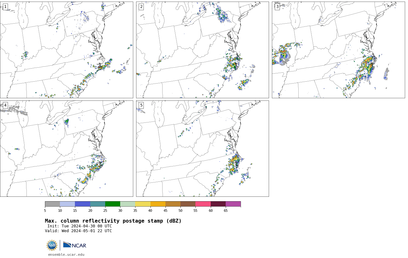408x258 pixels.
Task: Click the NCAR logo
Action: pyautogui.click(x=75, y=245)
